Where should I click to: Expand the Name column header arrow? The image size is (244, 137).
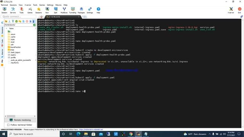tap(6, 29)
